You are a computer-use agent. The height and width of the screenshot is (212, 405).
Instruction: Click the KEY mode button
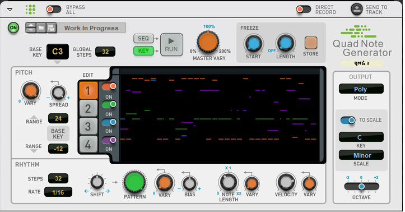tap(143, 50)
